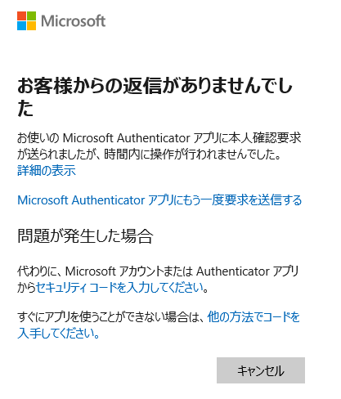The image size is (341, 399).
Task: Click the plain から text before security link
Action: 26,287
